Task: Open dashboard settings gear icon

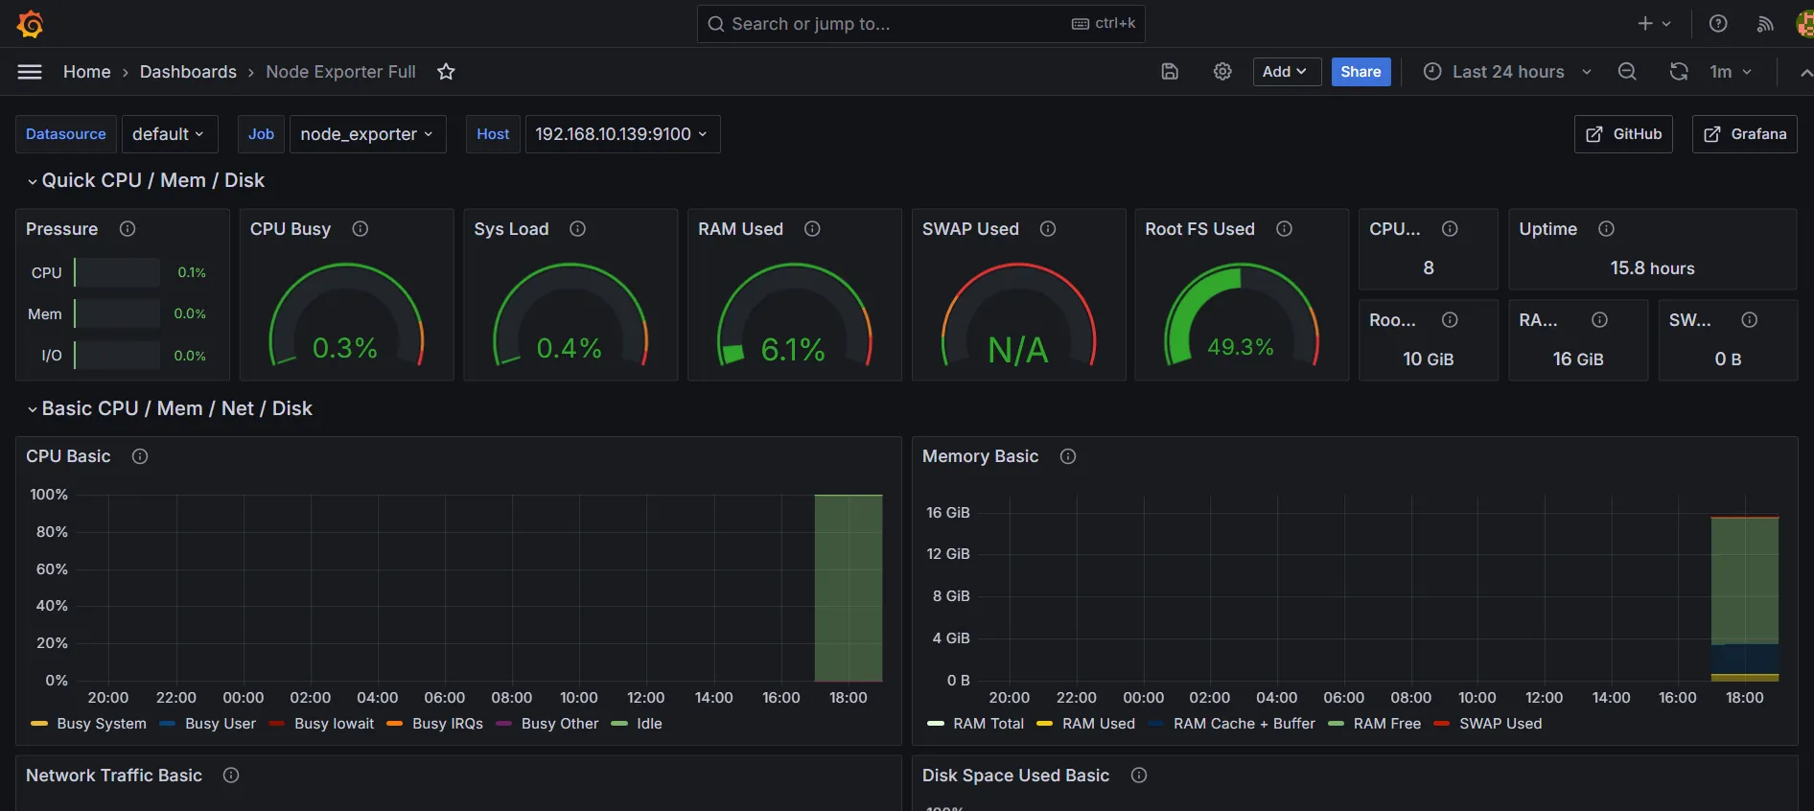Action: pos(1222,72)
